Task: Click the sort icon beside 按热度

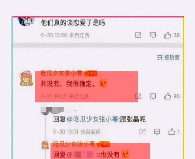Action: 160,57
